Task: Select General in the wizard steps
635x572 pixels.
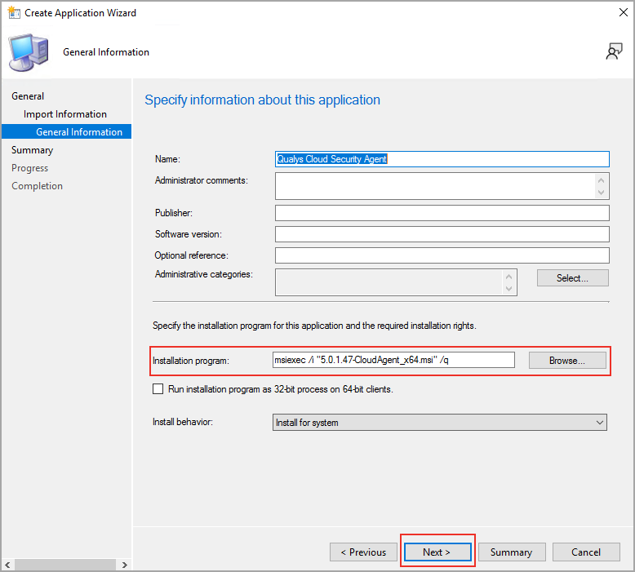Action: click(x=28, y=96)
